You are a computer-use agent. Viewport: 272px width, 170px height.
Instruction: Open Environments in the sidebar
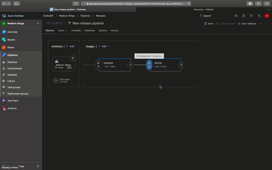pyautogui.click(x=15, y=69)
